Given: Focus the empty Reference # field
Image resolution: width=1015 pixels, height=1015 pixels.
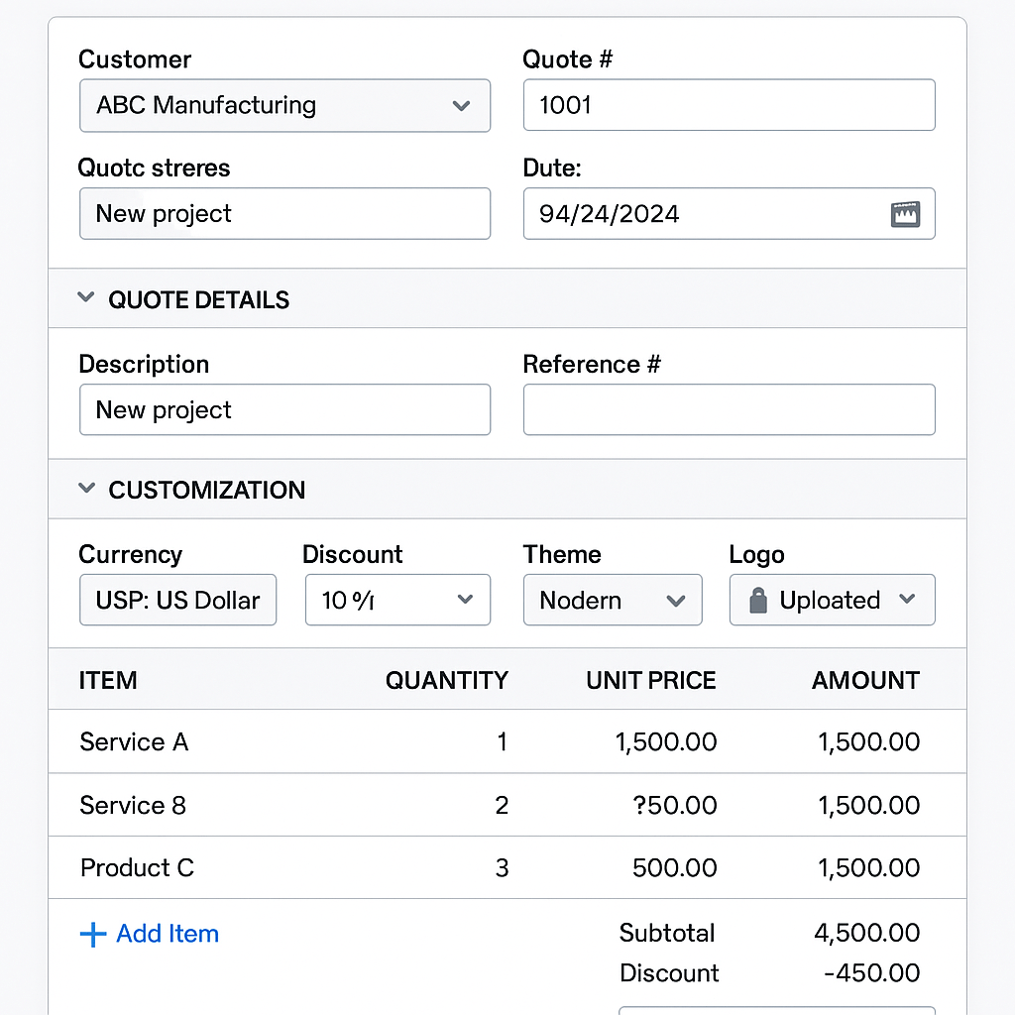Looking at the screenshot, I should click(729, 410).
